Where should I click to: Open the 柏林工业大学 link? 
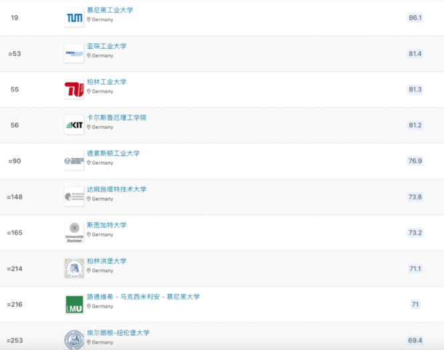point(107,82)
